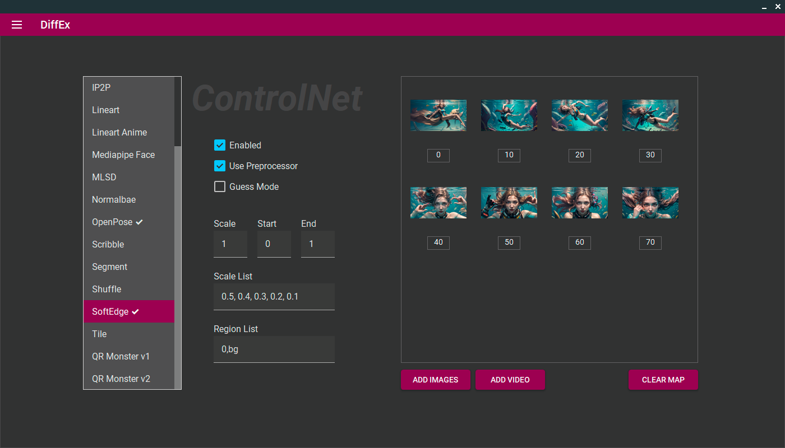Turn on the Guess Mode checkbox
785x448 pixels.
pos(220,186)
